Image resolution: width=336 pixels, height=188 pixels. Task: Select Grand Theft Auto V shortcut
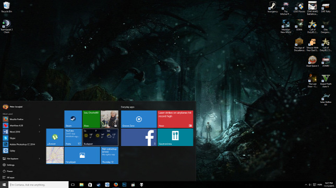click(x=326, y=81)
